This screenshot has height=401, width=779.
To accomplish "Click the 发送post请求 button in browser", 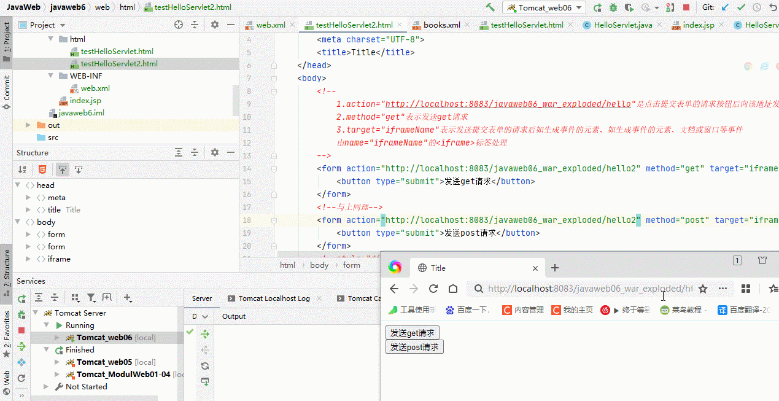I will pyautogui.click(x=414, y=347).
